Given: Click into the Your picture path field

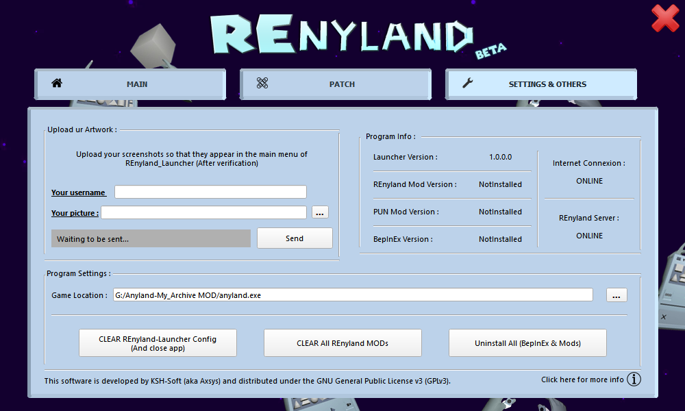Looking at the screenshot, I should [x=203, y=212].
